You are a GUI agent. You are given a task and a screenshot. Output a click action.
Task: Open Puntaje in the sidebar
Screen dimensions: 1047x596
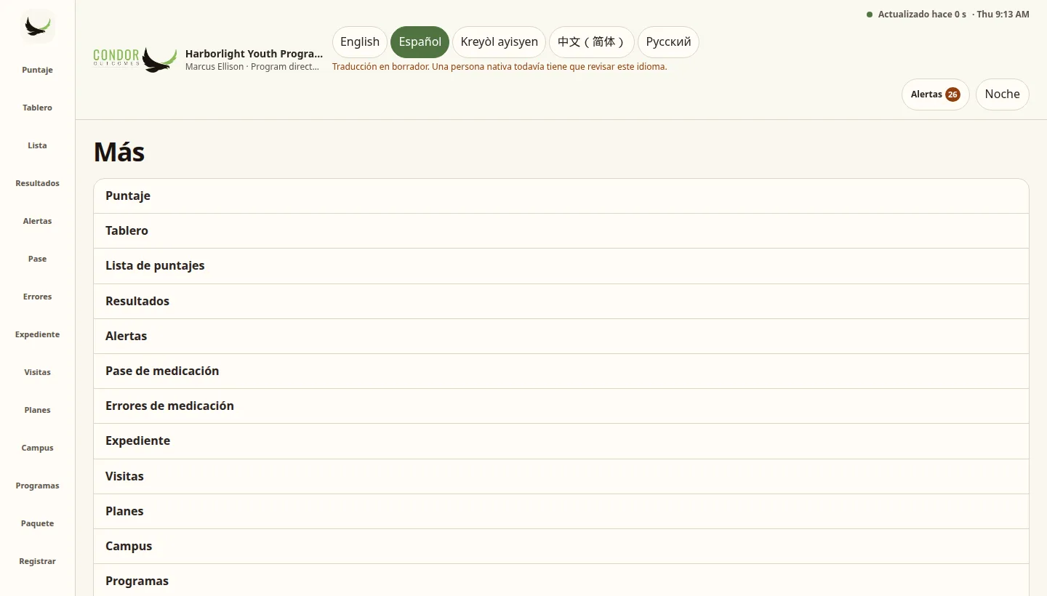[37, 70]
